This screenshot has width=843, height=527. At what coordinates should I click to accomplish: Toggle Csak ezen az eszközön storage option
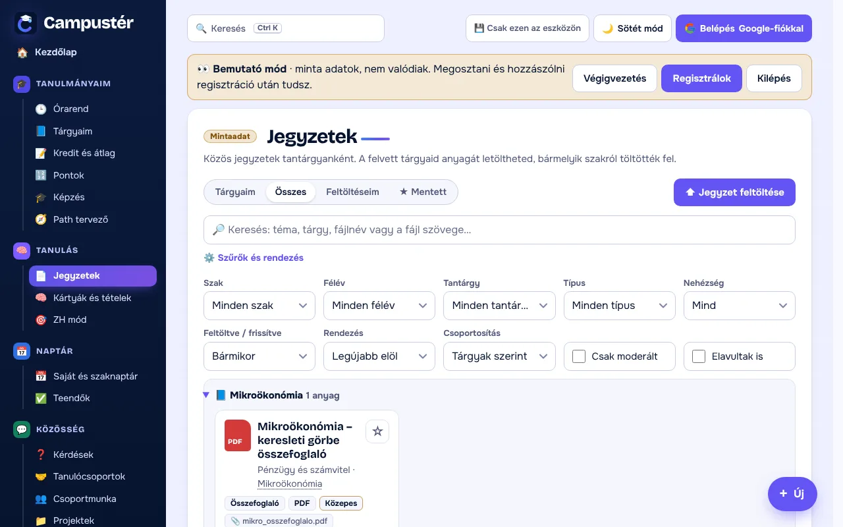coord(528,28)
